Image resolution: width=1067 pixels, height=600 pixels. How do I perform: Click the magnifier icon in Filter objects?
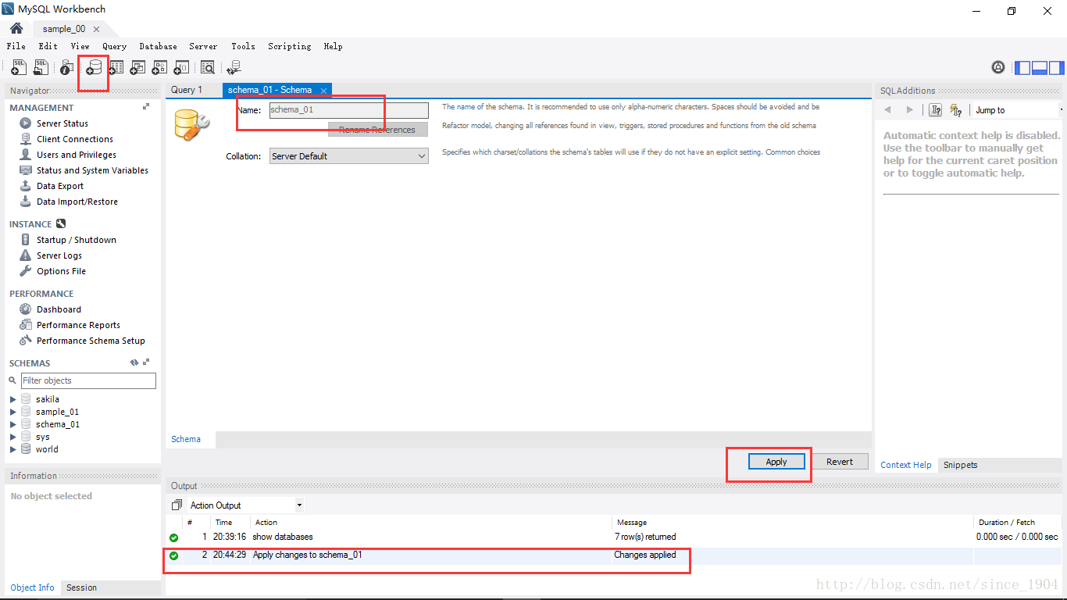tap(12, 380)
